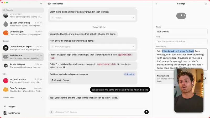Screen dimensions: 210x118
Task: Click the back chevron in the Settings panel
Action: pyautogui.click(x=156, y=4)
